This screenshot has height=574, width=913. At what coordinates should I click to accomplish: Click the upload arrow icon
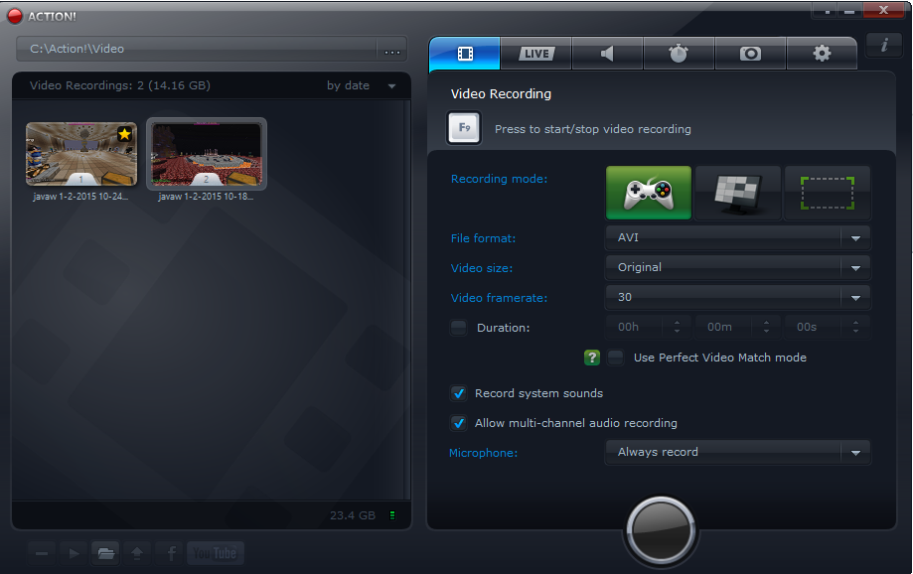[x=137, y=553]
